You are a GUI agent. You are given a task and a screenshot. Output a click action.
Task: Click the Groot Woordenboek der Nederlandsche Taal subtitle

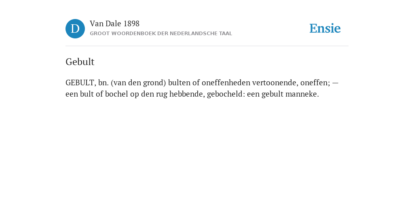[x=161, y=34]
